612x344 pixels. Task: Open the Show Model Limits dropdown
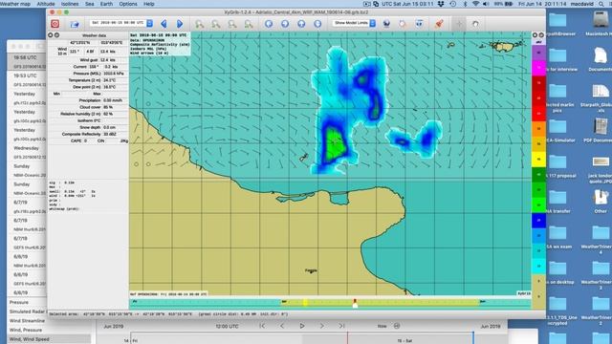pos(355,23)
